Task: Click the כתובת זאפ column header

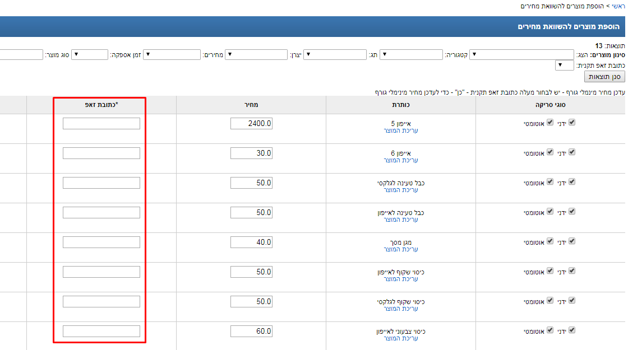Action: 101,105
